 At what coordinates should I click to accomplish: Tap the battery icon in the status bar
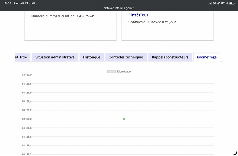pos(232,3)
